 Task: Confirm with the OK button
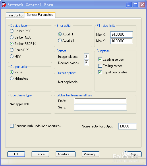pyautogui.click(x=16, y=154)
